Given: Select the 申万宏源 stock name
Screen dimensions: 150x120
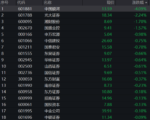Looking at the screenshot, I should 52,34.
